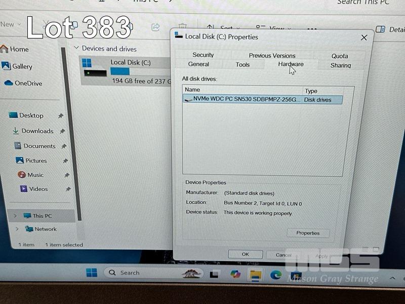Viewport: 405px width, 304px height.
Task: Collapse the Devices and drives group
Action: click(76, 48)
